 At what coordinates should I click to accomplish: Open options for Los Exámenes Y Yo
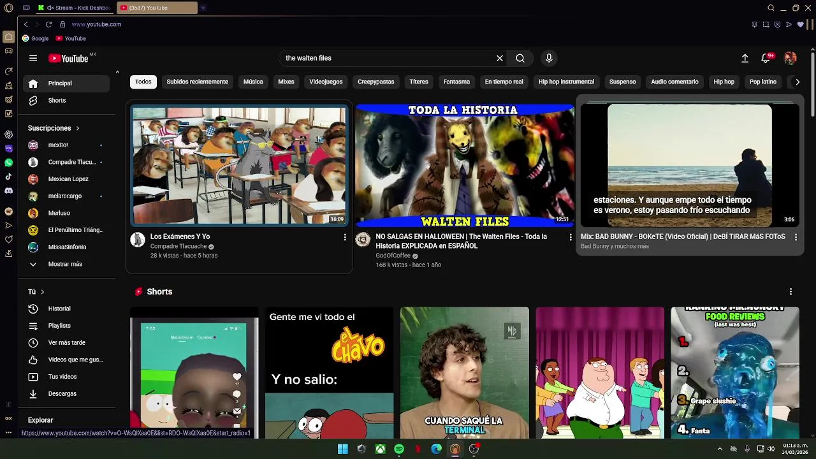pyautogui.click(x=345, y=237)
